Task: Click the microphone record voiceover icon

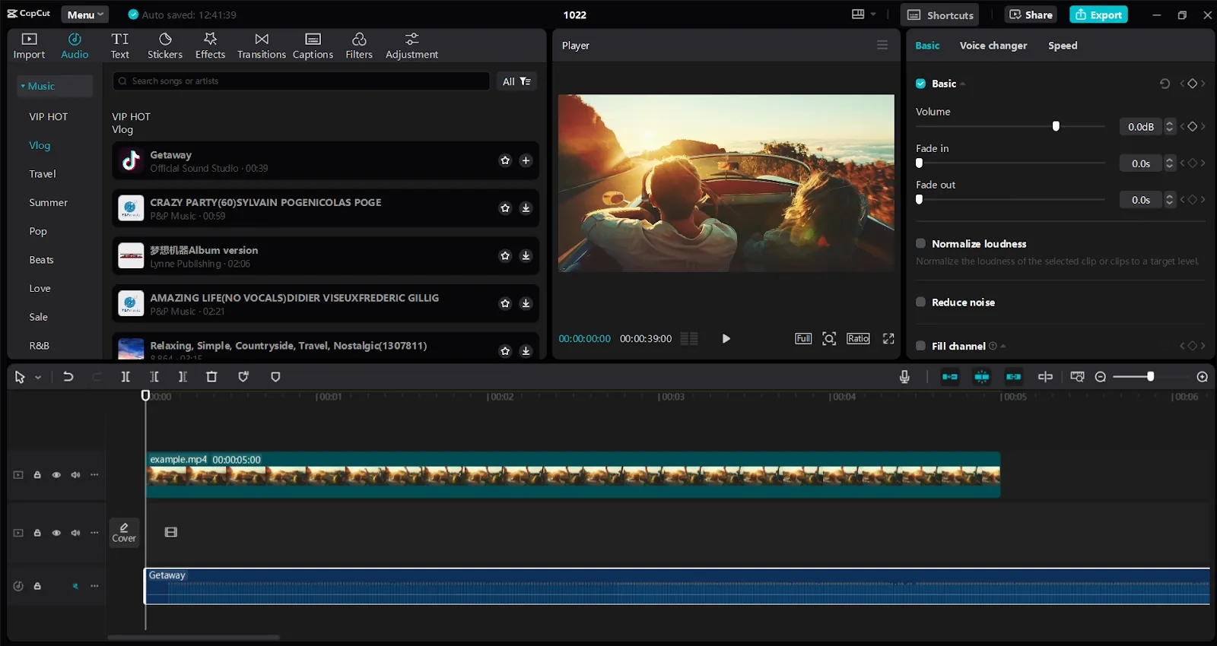Action: point(904,377)
